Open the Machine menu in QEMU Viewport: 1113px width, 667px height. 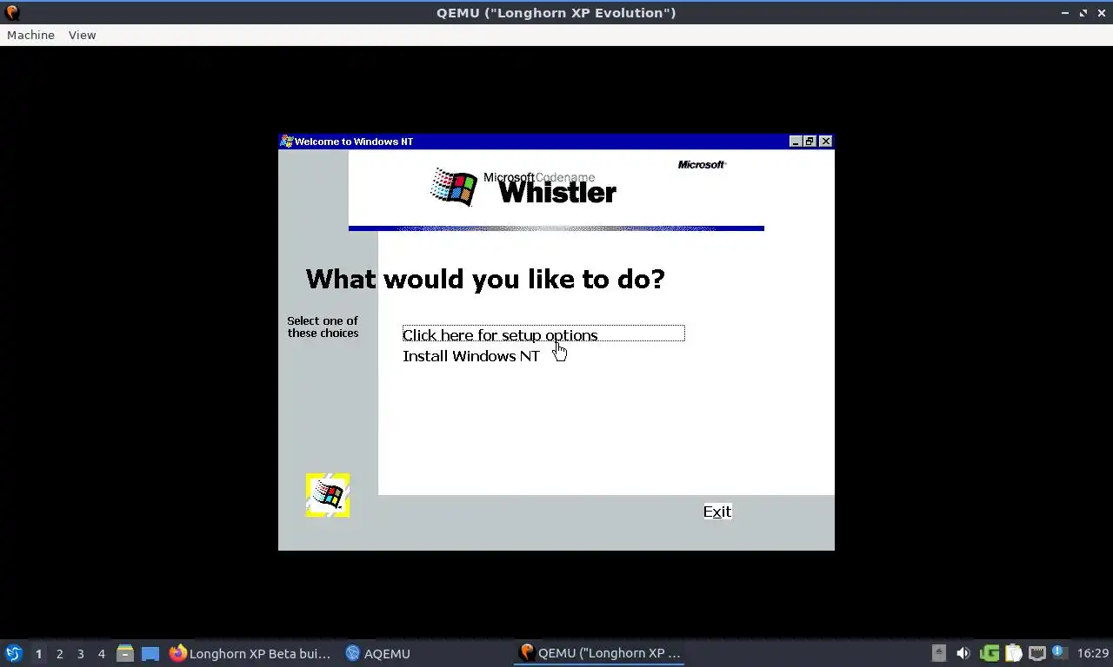coord(30,35)
